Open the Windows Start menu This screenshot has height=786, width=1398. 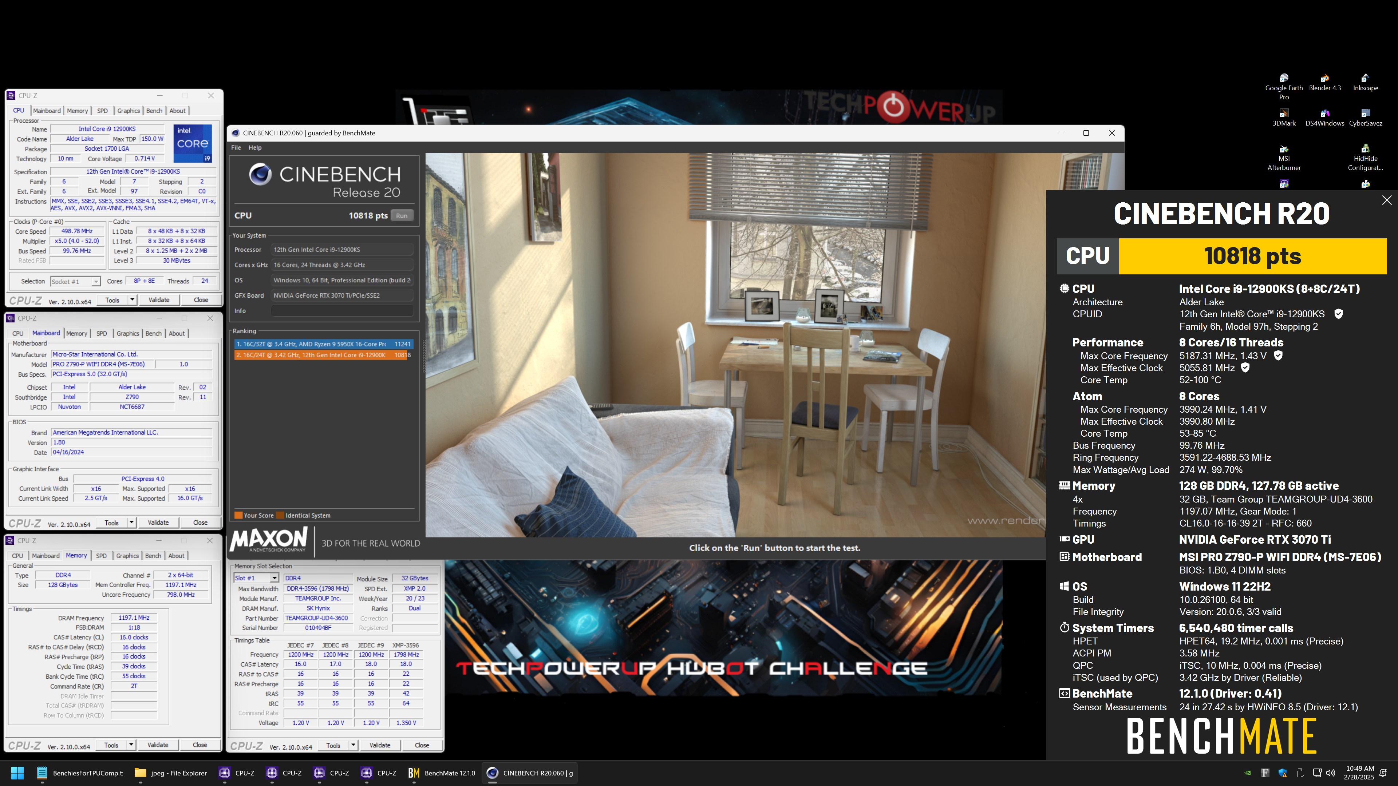tap(17, 773)
